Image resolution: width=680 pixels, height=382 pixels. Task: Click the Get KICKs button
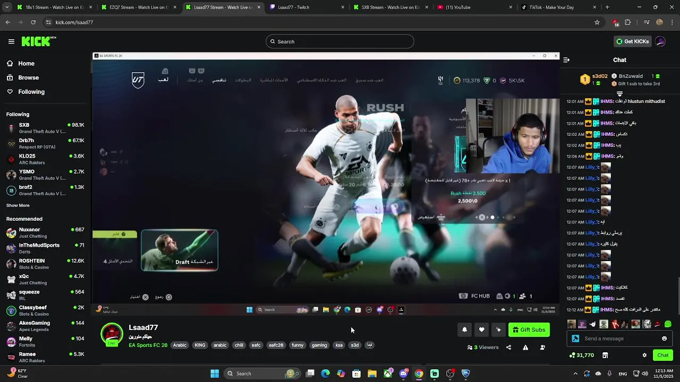pos(632,41)
